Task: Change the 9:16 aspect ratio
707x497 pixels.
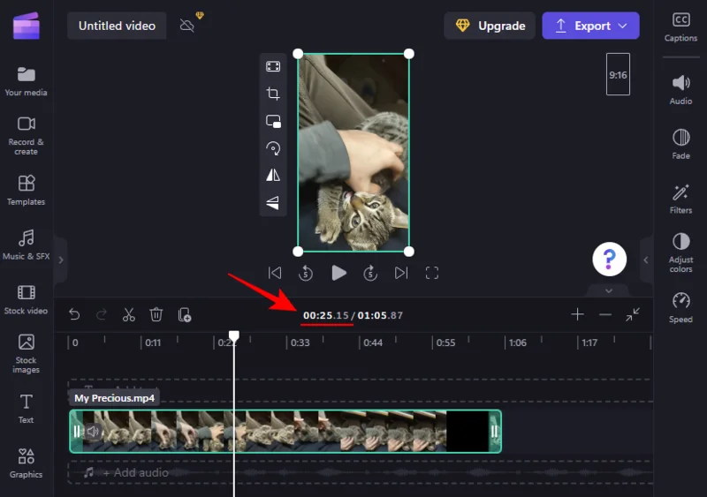Action: tap(618, 74)
